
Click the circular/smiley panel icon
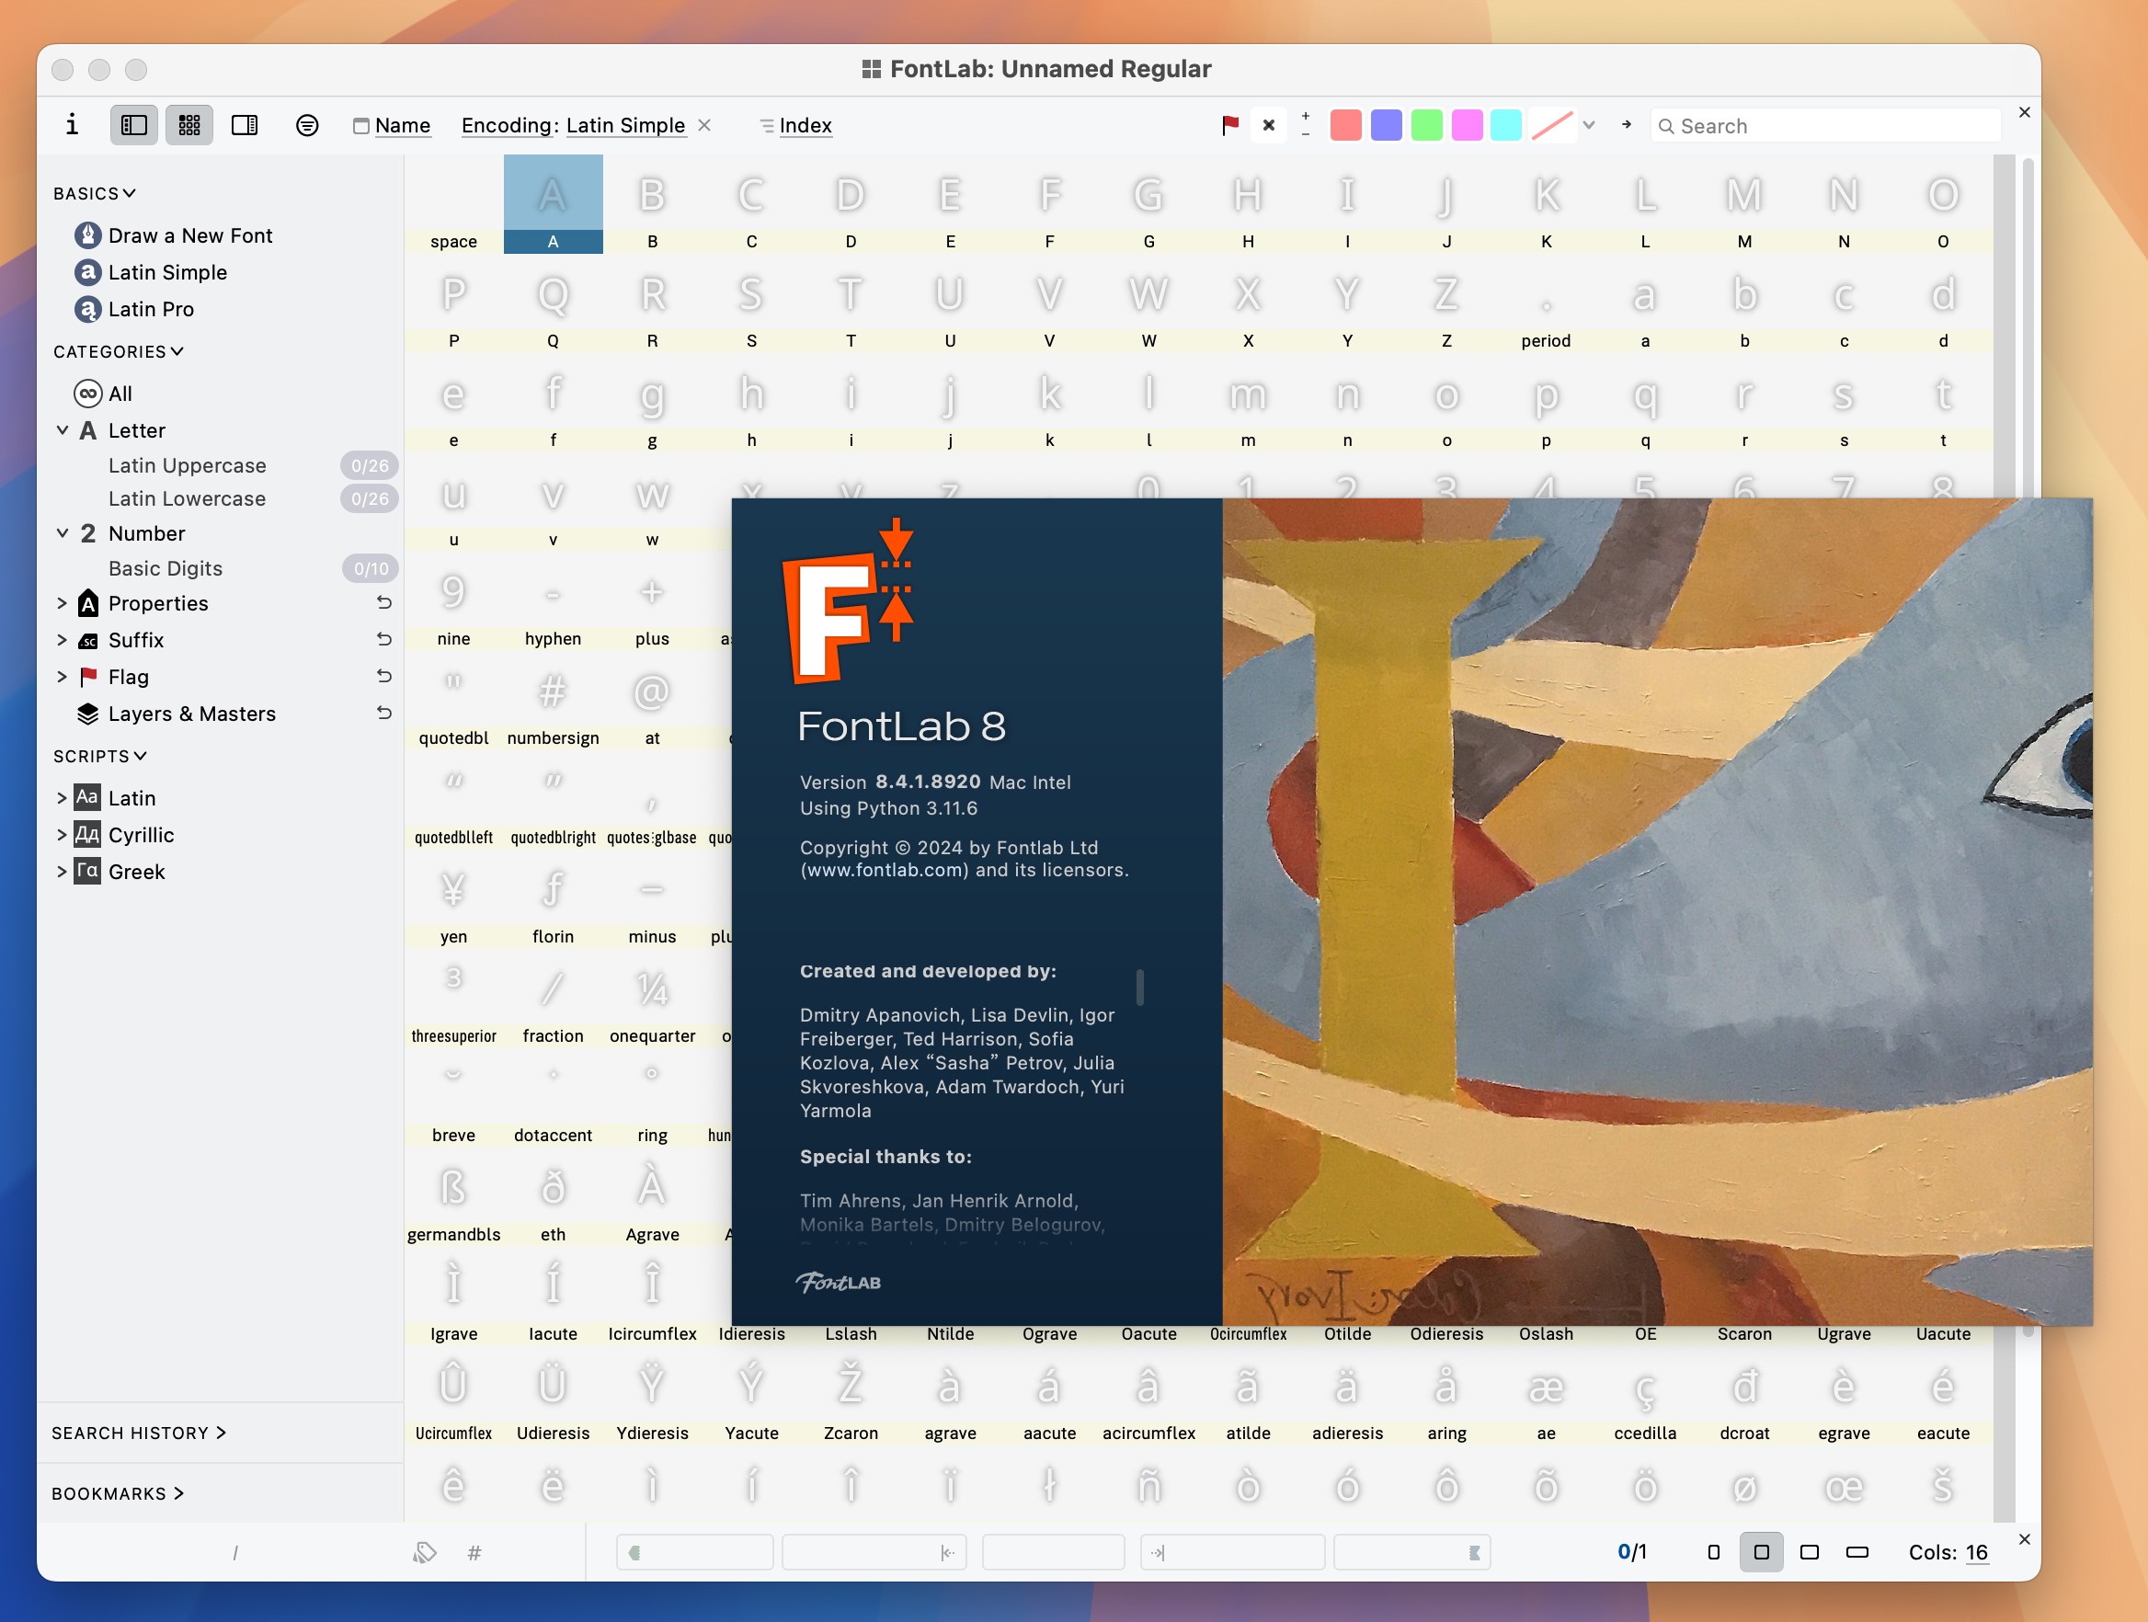click(x=306, y=124)
